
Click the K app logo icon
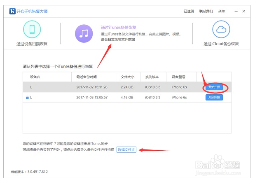pyautogui.click(x=12, y=11)
